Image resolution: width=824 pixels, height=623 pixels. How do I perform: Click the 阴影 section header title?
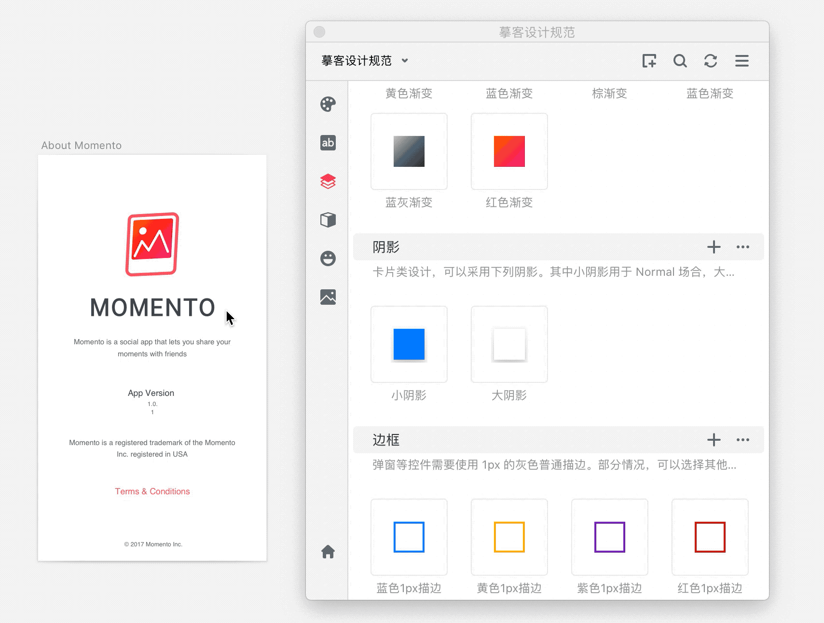[x=386, y=247]
